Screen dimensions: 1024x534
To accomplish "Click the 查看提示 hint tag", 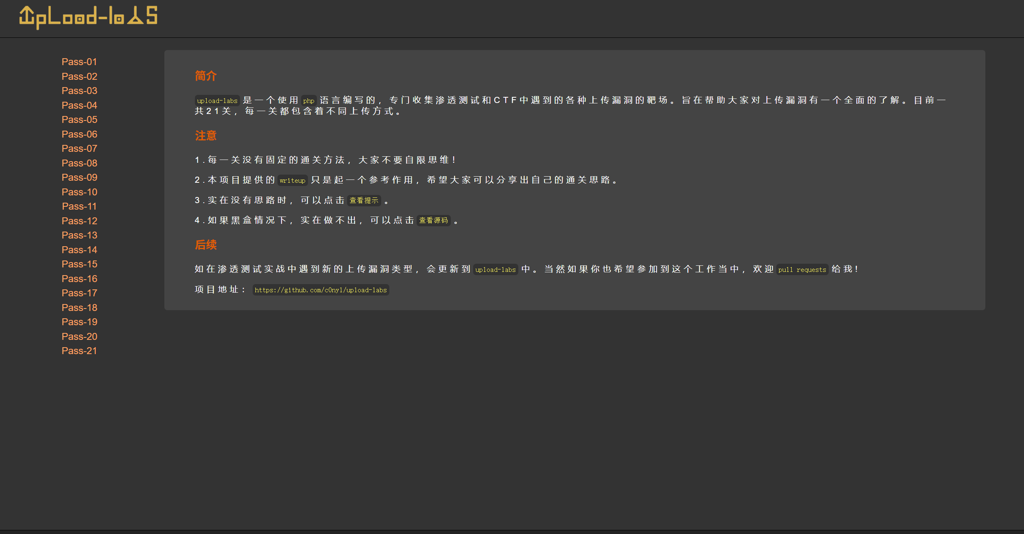I will [364, 201].
